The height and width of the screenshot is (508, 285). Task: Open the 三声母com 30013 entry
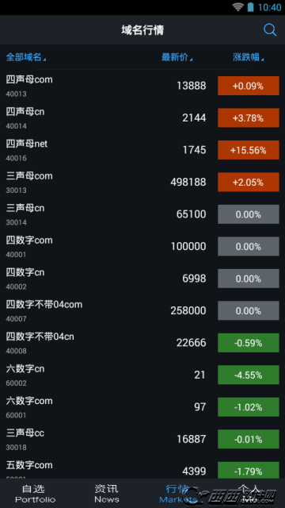pos(142,182)
